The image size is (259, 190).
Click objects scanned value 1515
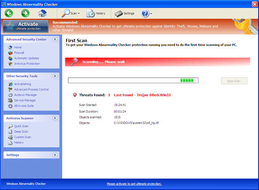[117, 117]
